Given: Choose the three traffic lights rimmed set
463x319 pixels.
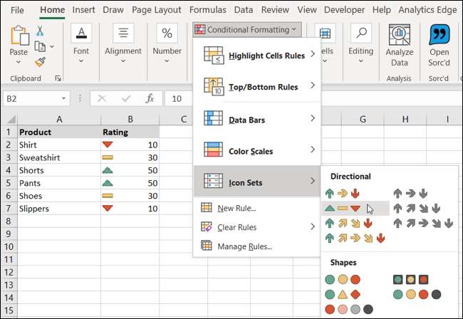Looking at the screenshot, I should point(413,279).
